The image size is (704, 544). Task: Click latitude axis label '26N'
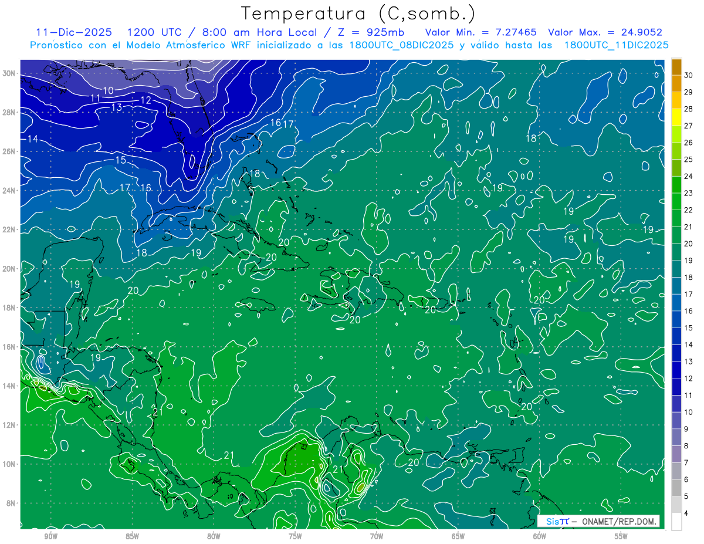point(10,151)
